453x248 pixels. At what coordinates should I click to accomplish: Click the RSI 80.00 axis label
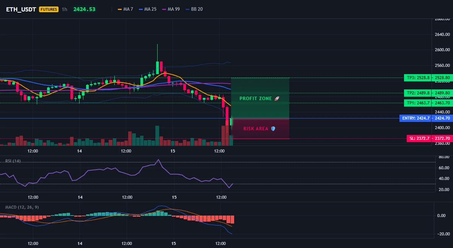click(444, 157)
